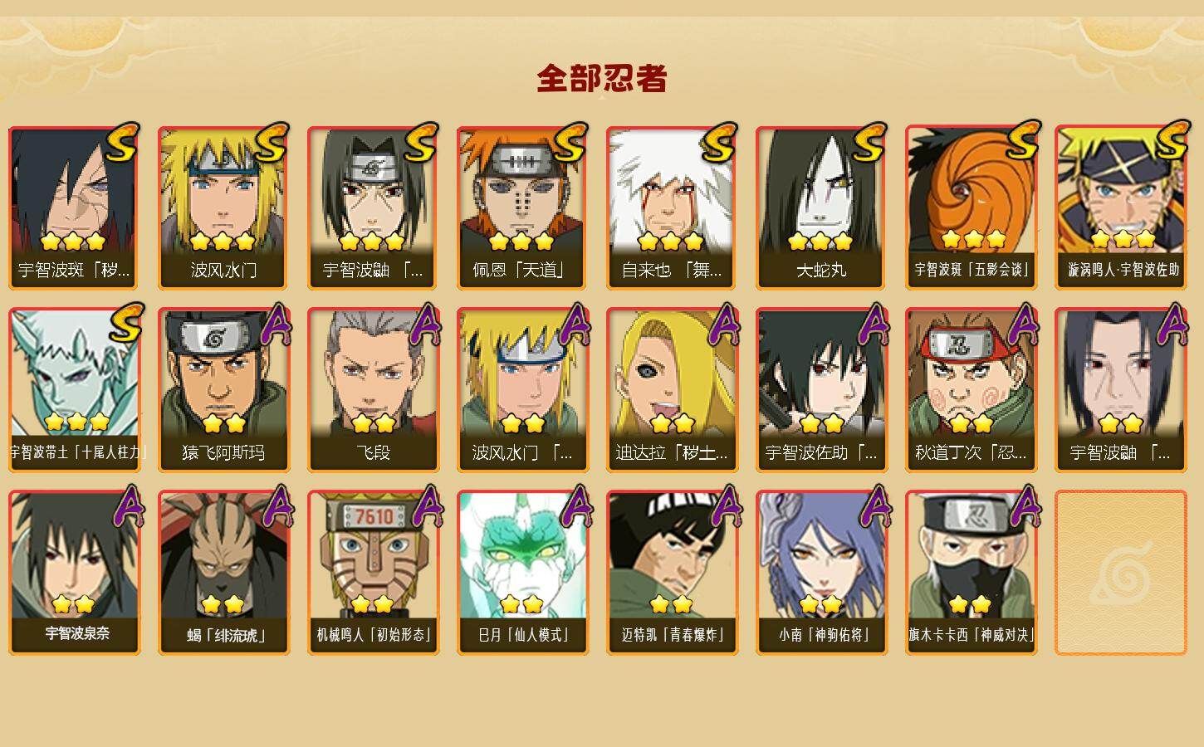Click the S rank badge on 自来也 card
Viewport: 1204px width, 747px height.
tap(719, 143)
